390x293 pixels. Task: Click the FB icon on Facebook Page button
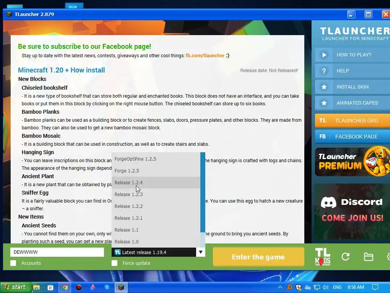click(x=323, y=137)
